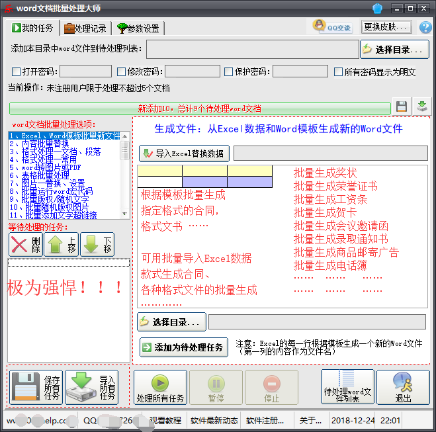Click the empty first row in pending task list

click(x=69, y=263)
